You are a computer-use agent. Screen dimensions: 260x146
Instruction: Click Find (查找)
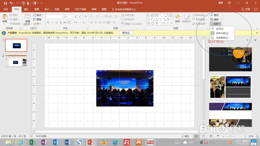tap(214, 15)
